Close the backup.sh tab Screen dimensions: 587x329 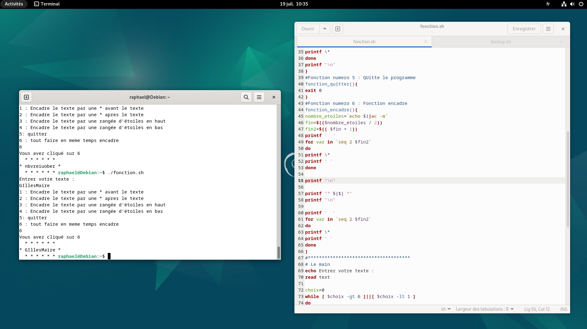coord(562,42)
